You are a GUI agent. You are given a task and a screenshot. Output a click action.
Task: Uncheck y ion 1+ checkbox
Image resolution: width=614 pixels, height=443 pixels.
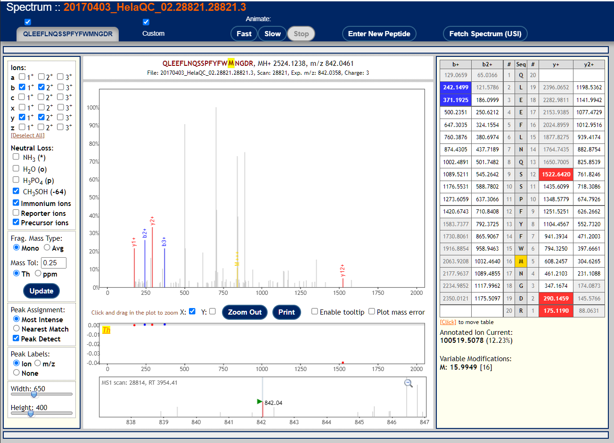click(22, 117)
